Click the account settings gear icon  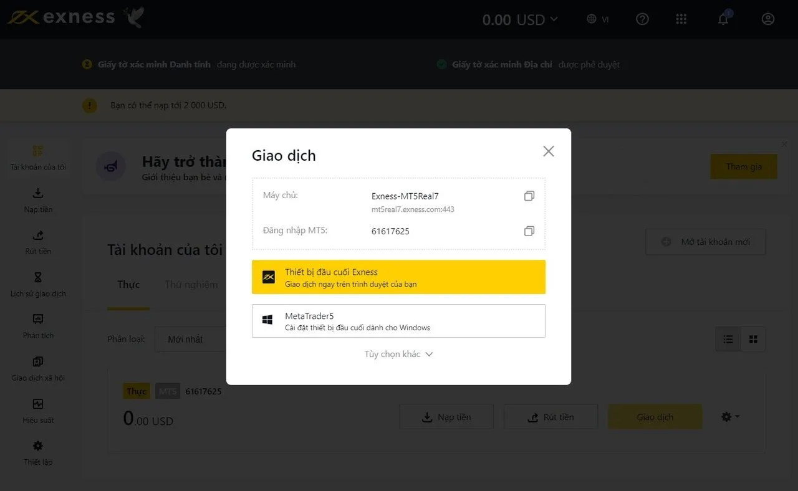click(729, 417)
